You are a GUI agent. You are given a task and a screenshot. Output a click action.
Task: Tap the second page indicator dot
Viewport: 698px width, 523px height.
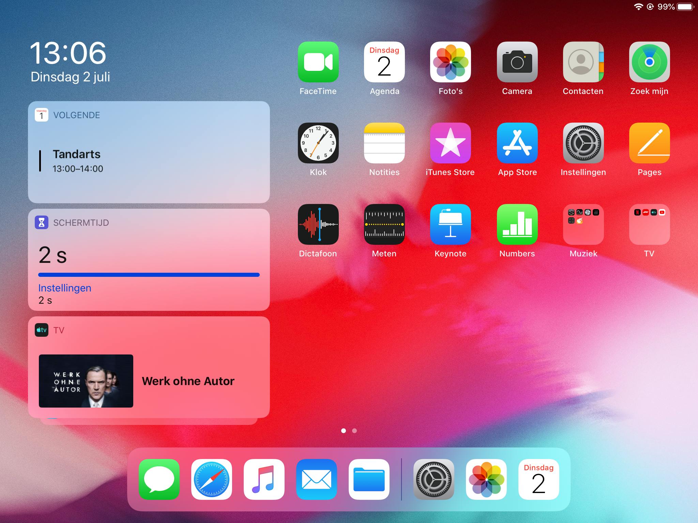(x=355, y=431)
